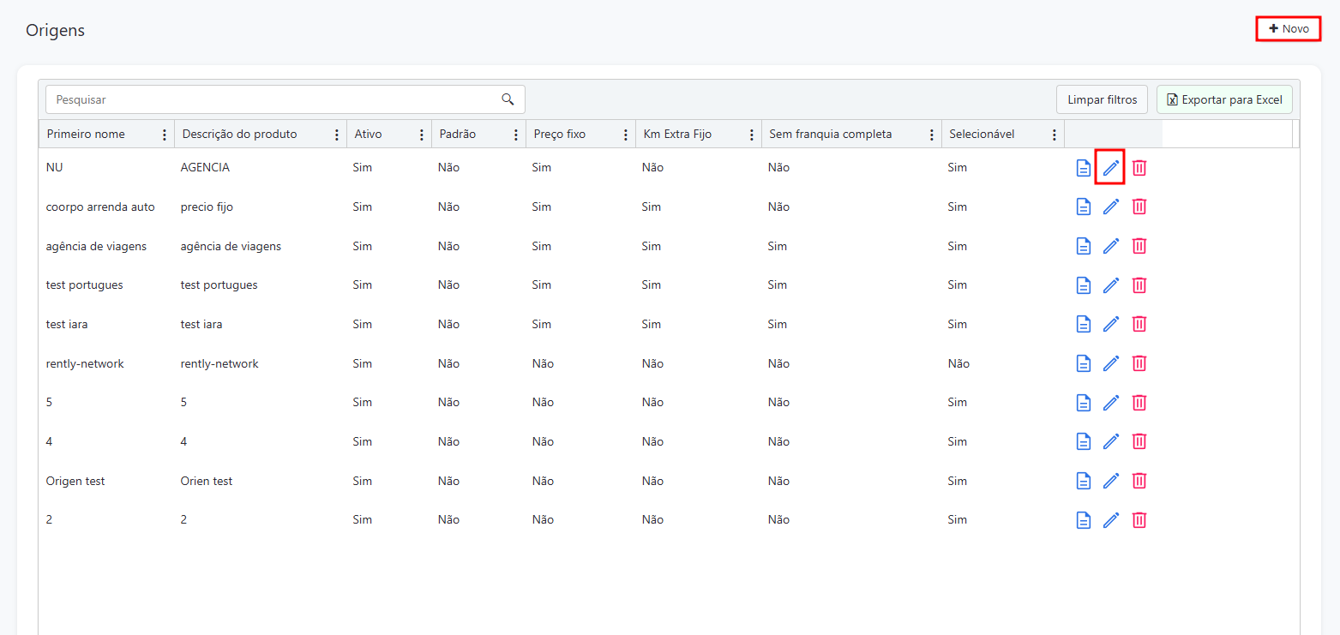Focus the Pesquisar search field
1340x635 pixels.
[274, 99]
